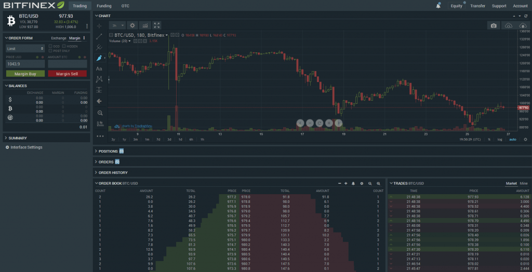Select the long position measurement tool
532x272 pixels.
(x=99, y=90)
